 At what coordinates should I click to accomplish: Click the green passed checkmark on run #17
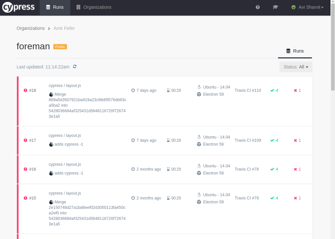coord(272,140)
